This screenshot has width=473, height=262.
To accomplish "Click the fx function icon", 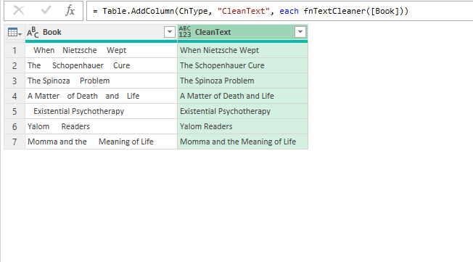I will (x=70, y=11).
